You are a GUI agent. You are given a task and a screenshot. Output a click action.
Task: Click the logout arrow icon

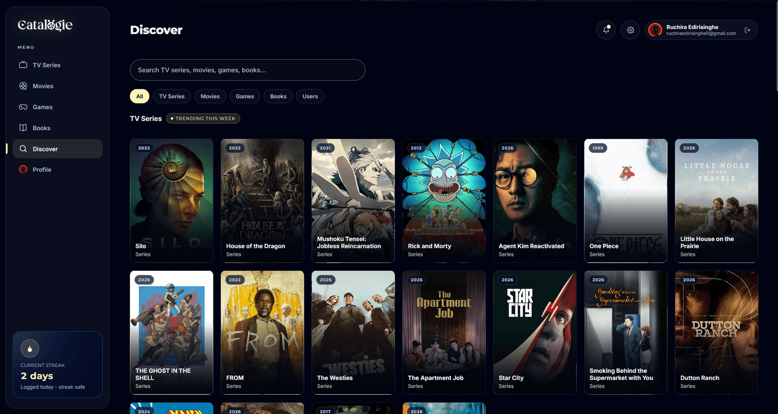click(x=747, y=30)
